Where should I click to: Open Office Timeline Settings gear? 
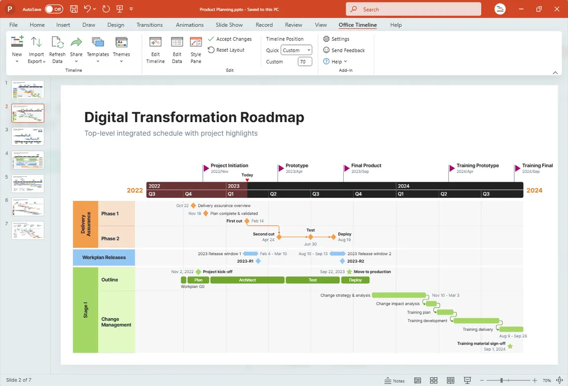point(326,39)
